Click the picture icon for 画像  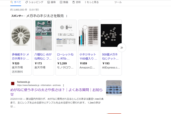pyautogui.click(x=48, y=2)
